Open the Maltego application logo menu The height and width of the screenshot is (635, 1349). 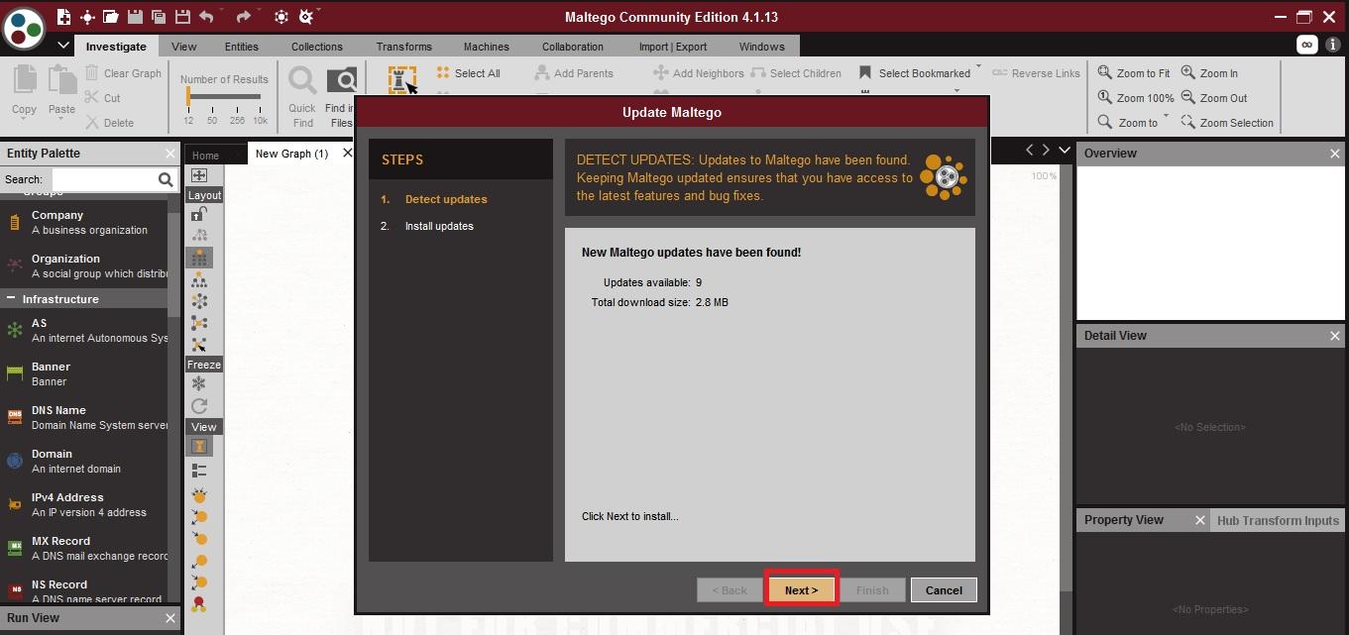coord(24,28)
